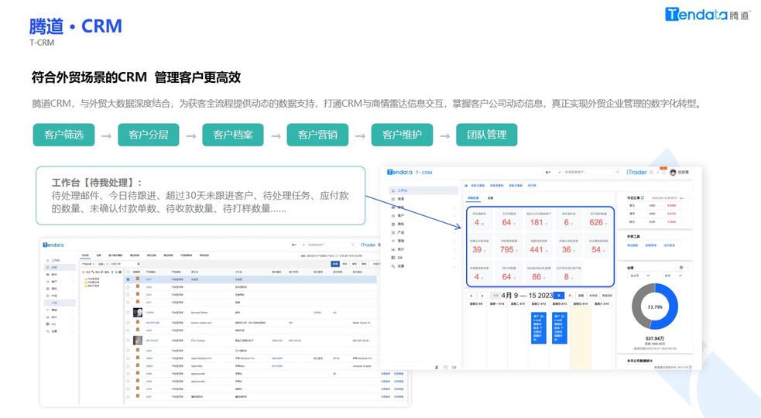The height and width of the screenshot is (418, 761).
Task: Select the 待我处理 tab in dashboard
Action: (x=473, y=198)
